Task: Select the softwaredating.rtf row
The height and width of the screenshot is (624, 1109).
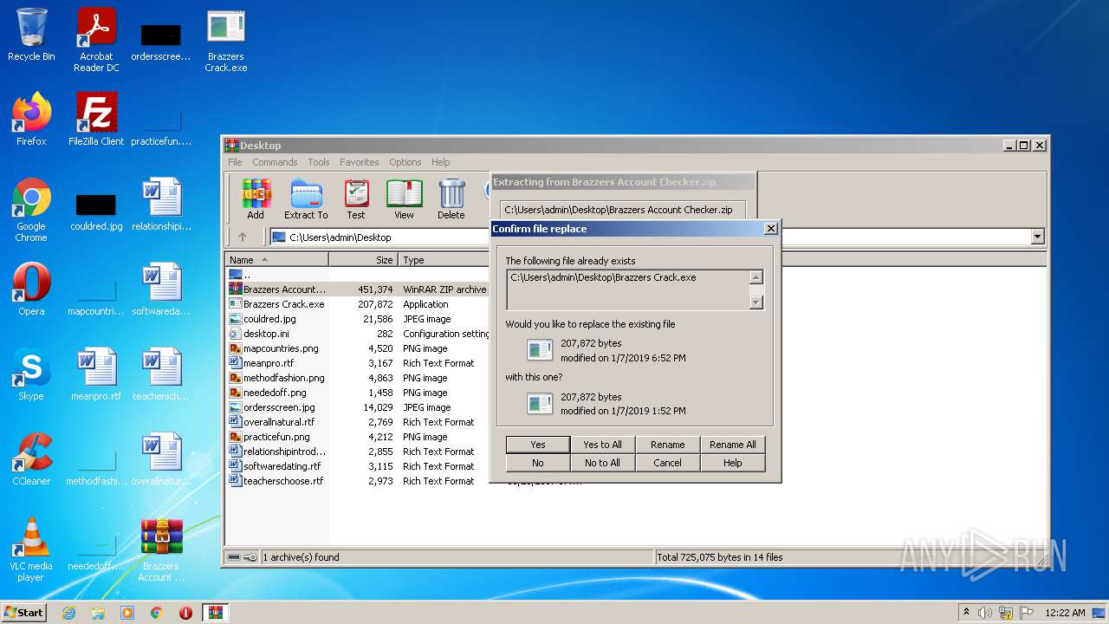Action: [358, 466]
